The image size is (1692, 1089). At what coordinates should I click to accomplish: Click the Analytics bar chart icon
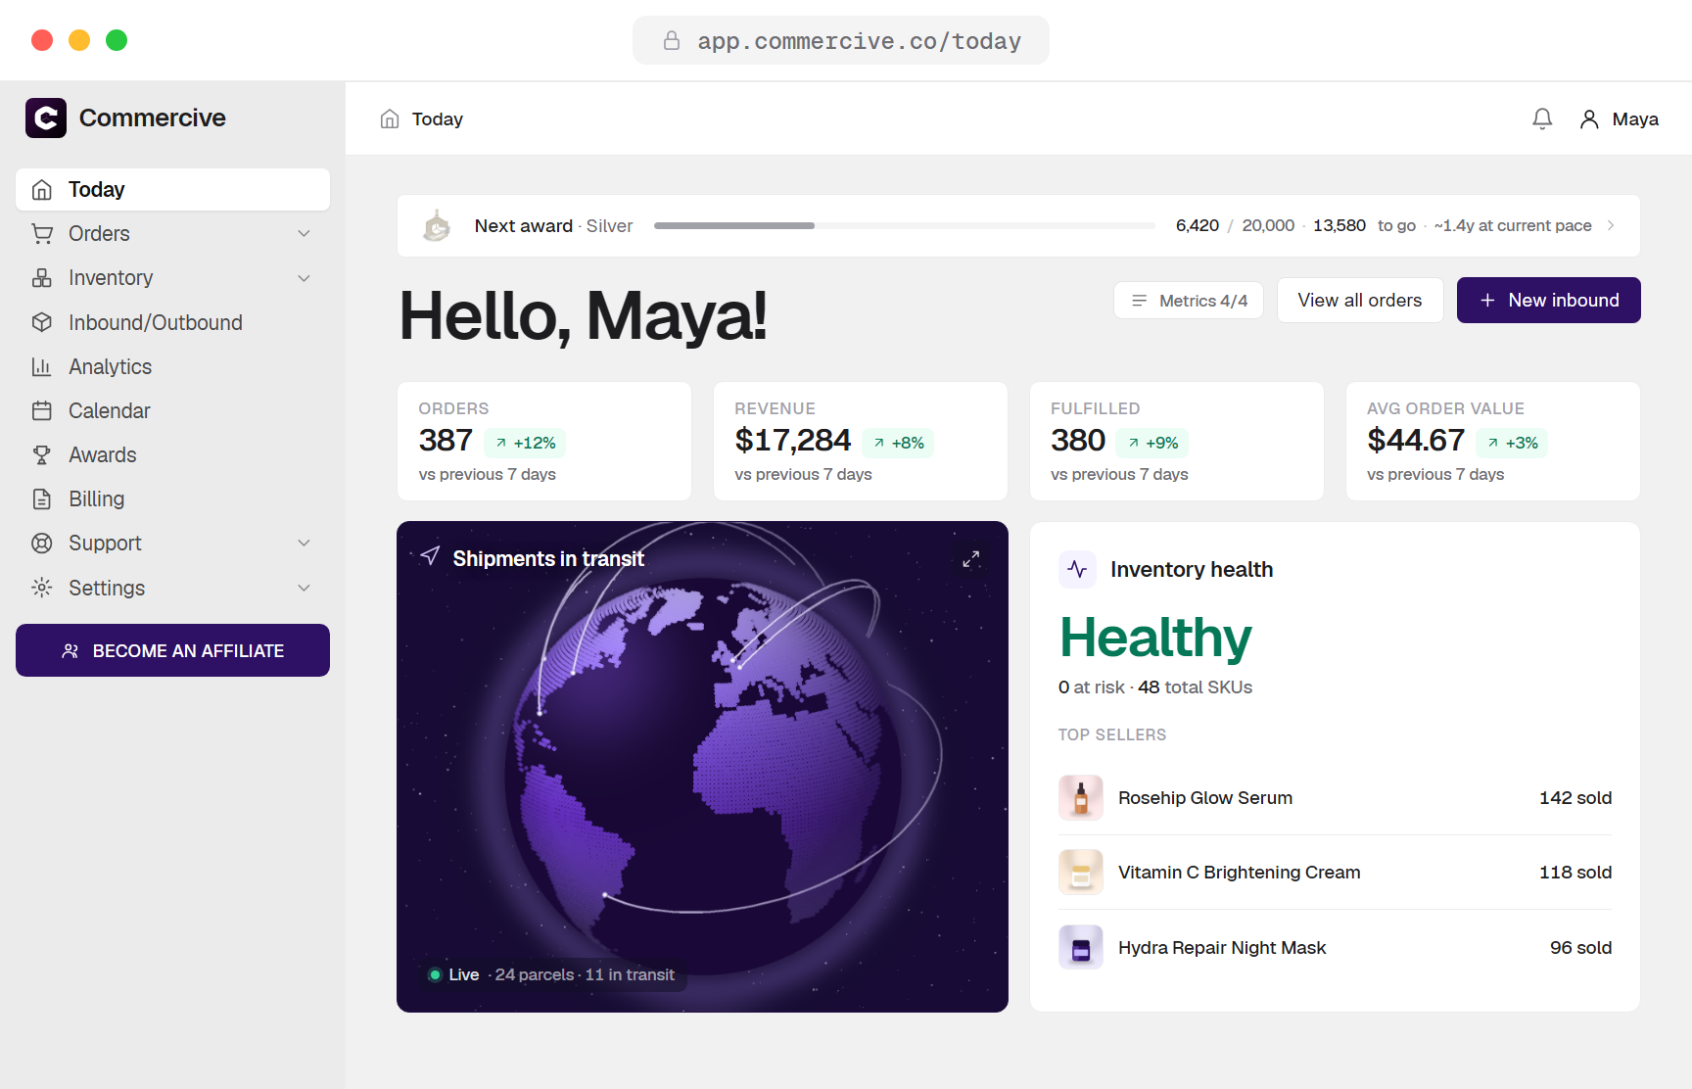[x=42, y=366]
